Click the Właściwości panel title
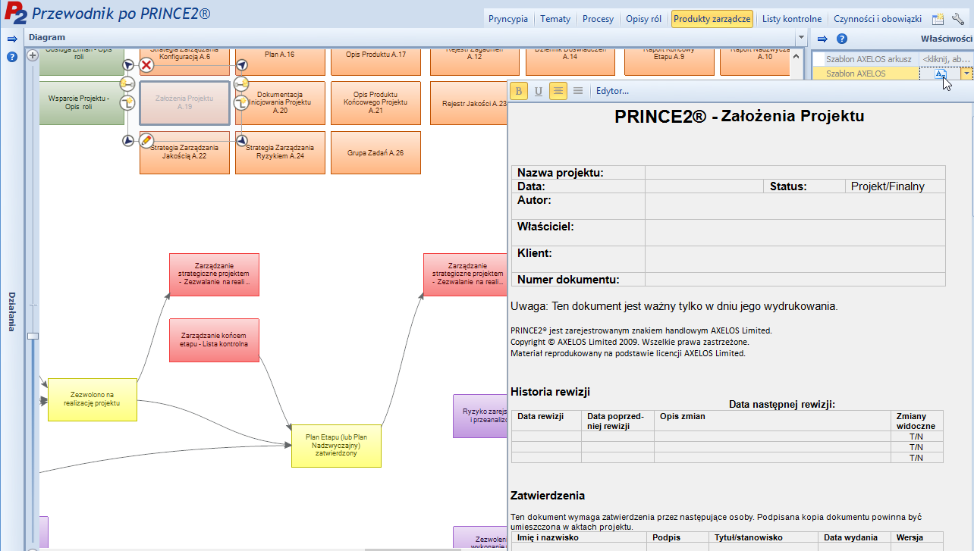 (x=947, y=39)
